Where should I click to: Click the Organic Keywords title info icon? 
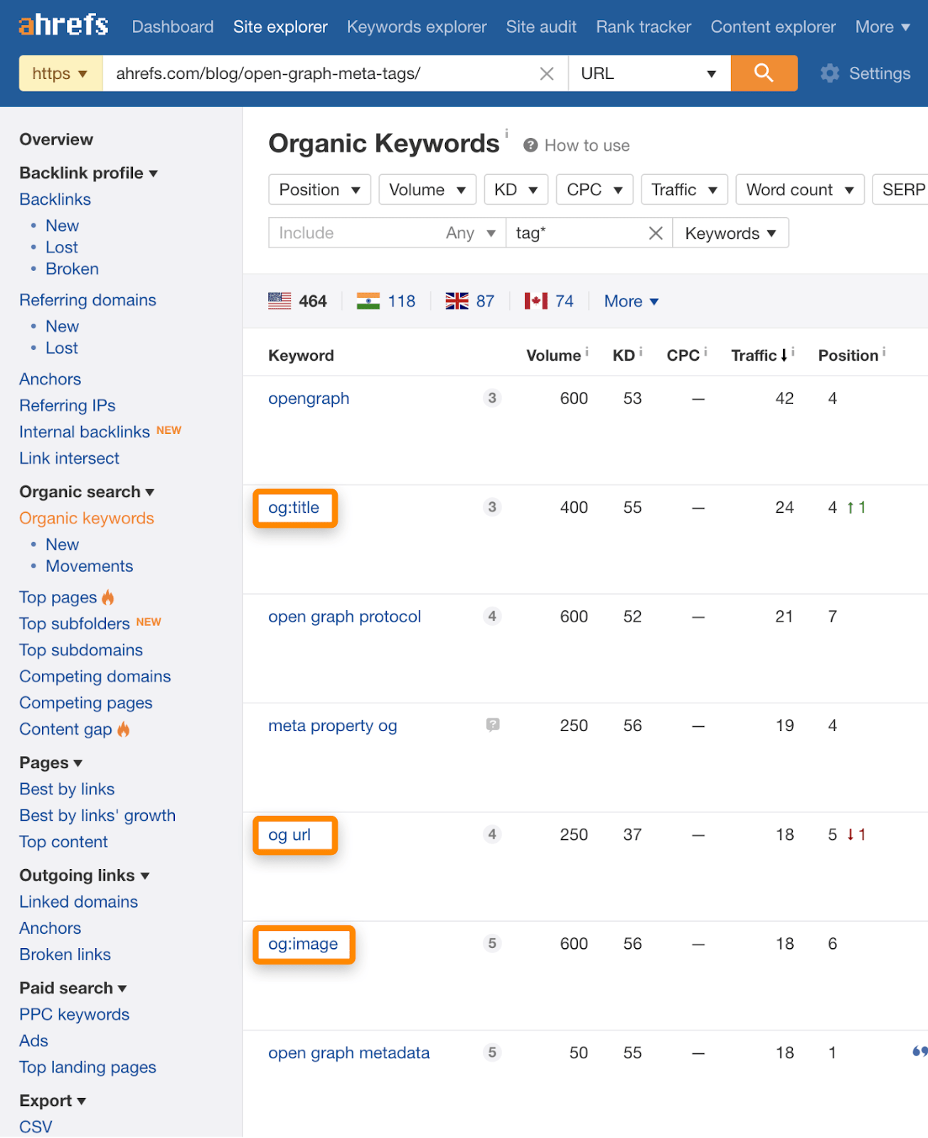[x=506, y=133]
